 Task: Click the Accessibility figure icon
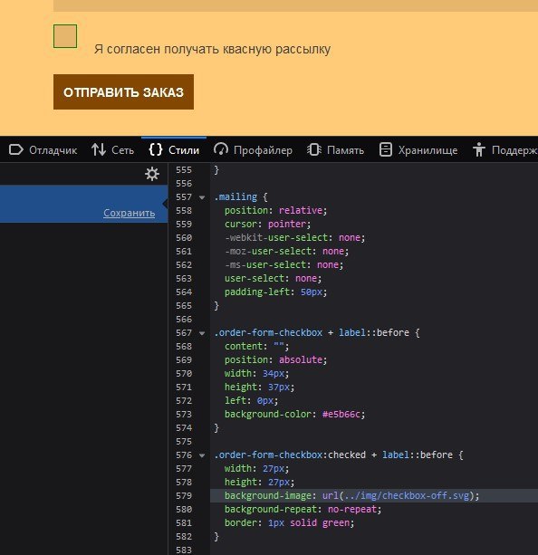coord(478,150)
